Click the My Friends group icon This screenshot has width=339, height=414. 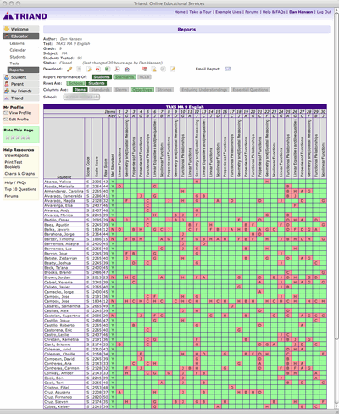(7, 91)
